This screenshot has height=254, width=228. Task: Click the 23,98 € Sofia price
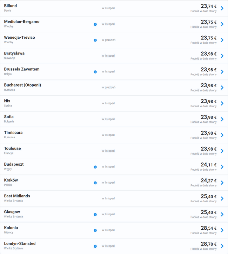[208, 118]
